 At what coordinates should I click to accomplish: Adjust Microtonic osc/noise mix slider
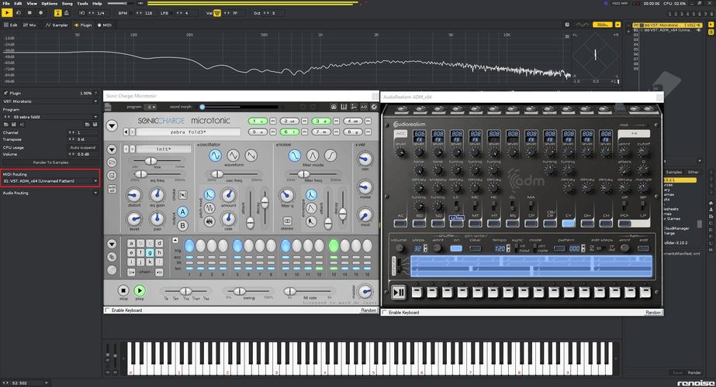coord(157,161)
